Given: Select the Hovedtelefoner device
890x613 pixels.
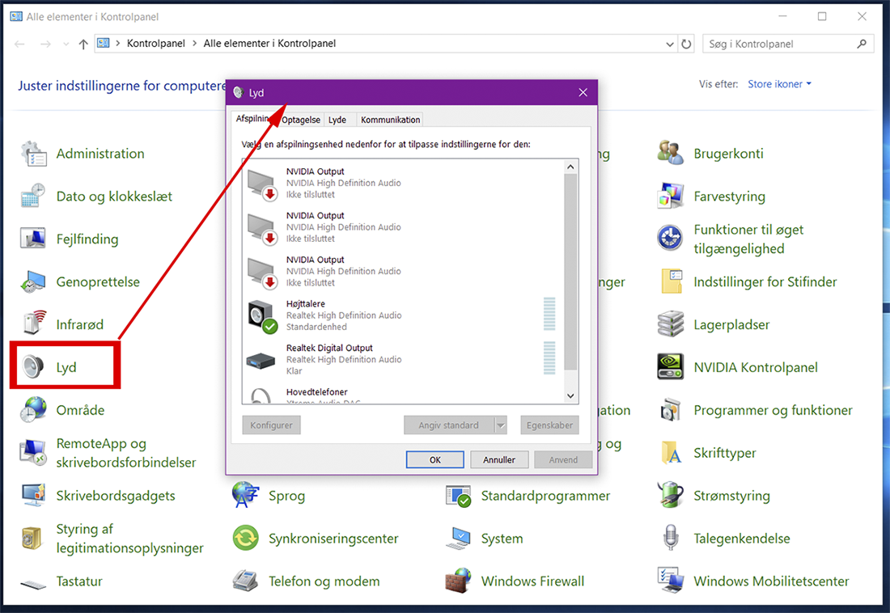Looking at the screenshot, I should pyautogui.click(x=403, y=395).
